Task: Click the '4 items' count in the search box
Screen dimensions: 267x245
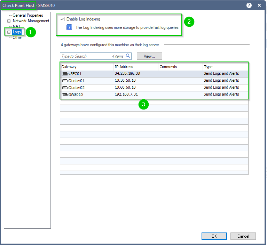Action: (x=118, y=56)
